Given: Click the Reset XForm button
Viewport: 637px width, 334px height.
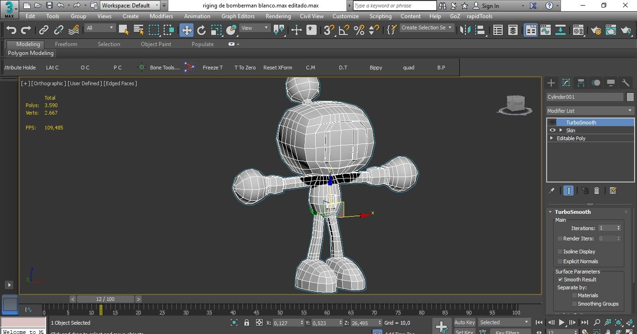Looking at the screenshot, I should (x=278, y=68).
